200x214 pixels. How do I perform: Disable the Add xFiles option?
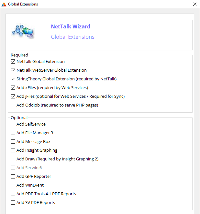(13, 88)
